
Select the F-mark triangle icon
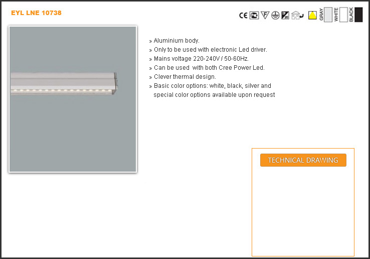[x=265, y=16]
